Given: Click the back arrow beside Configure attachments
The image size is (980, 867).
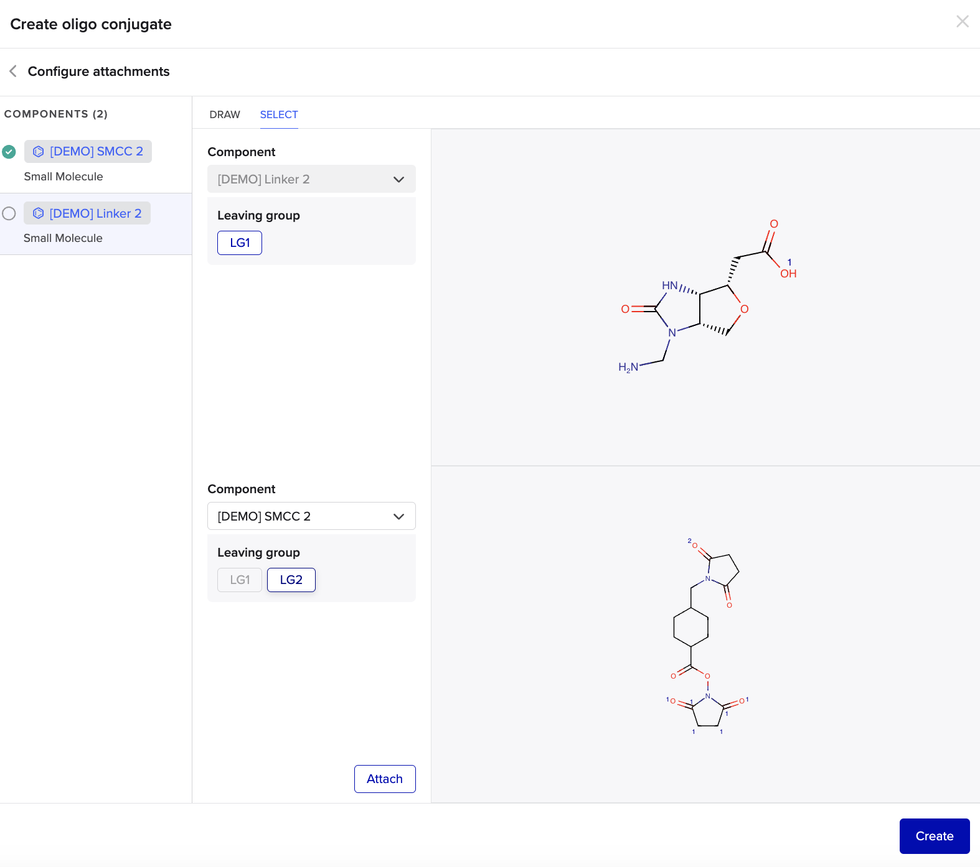Looking at the screenshot, I should pyautogui.click(x=13, y=72).
